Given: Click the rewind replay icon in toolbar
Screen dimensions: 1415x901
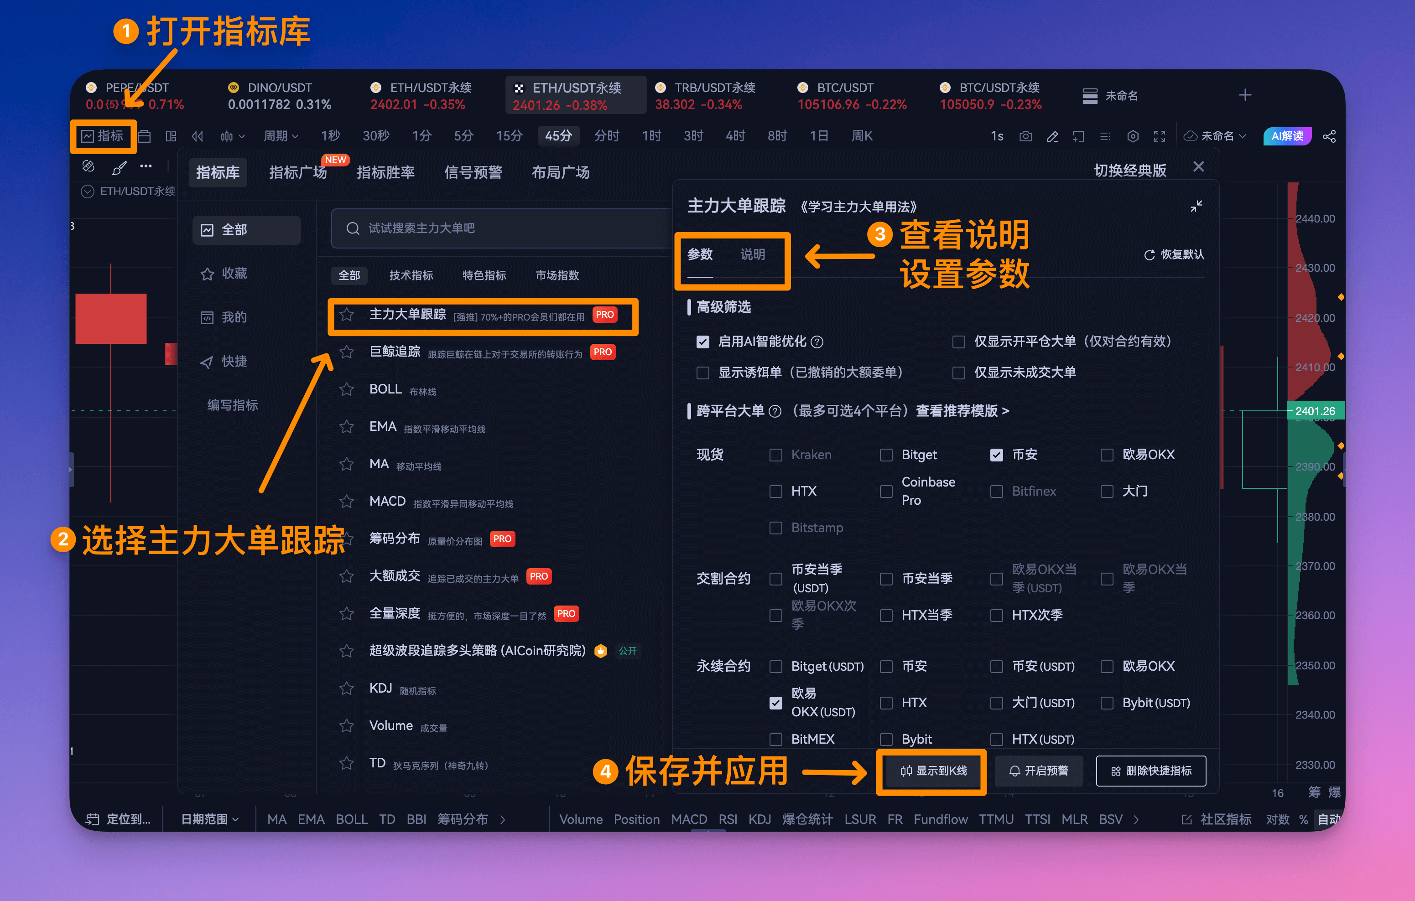Looking at the screenshot, I should tap(198, 136).
